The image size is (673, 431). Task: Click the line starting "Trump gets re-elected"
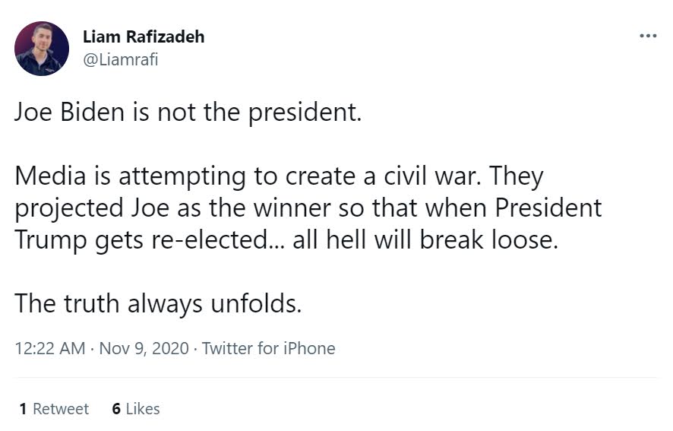click(x=286, y=239)
